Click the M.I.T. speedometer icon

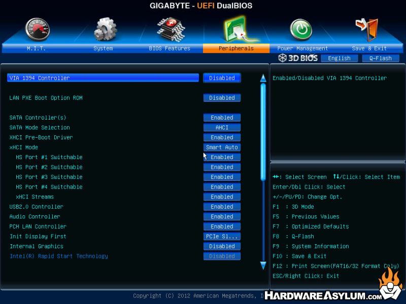38,29
